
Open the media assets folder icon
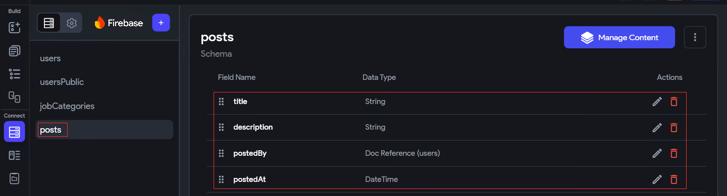(x=15, y=178)
